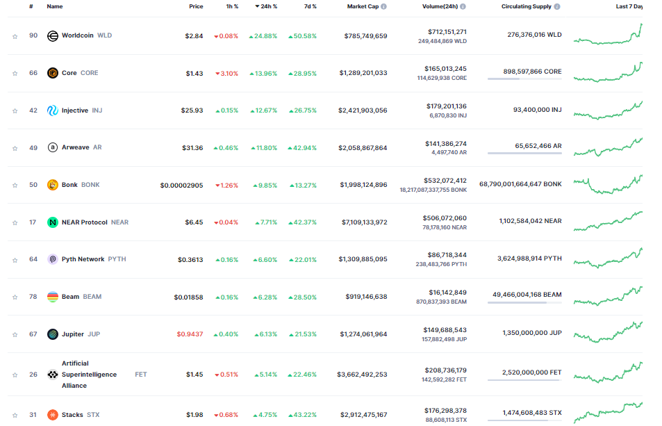Screen dimensions: 662x426
Task: Sort by the Name column header
Action: pos(55,6)
